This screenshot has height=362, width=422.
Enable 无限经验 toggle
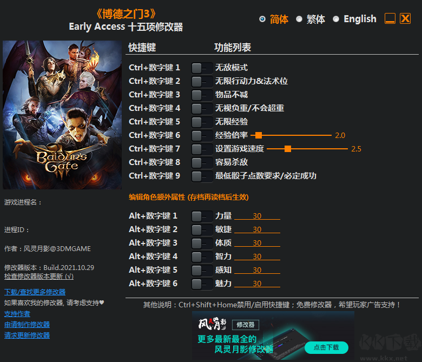pyautogui.click(x=202, y=122)
